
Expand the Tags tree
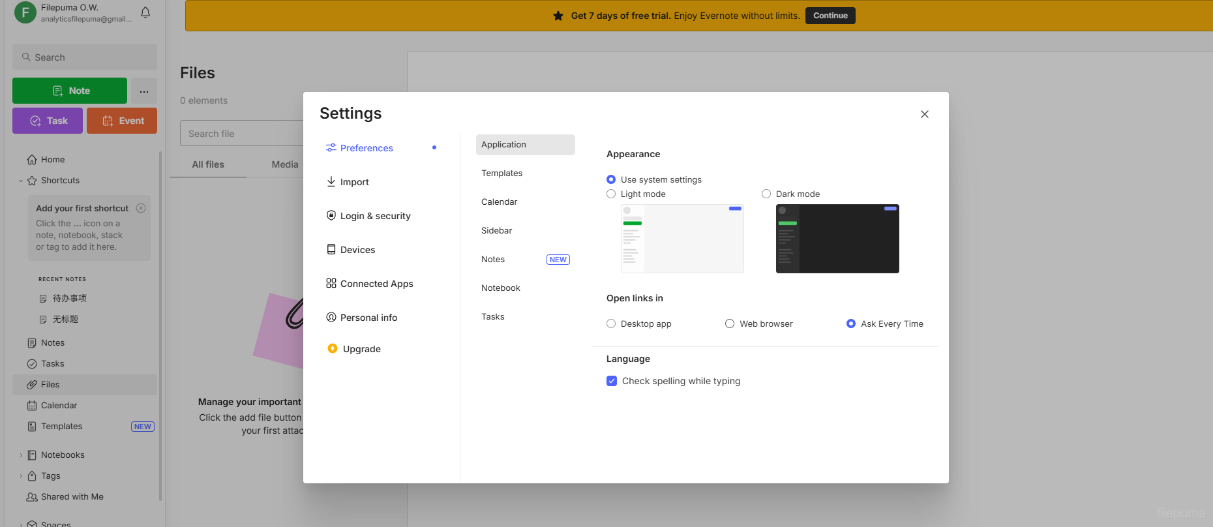(21, 476)
